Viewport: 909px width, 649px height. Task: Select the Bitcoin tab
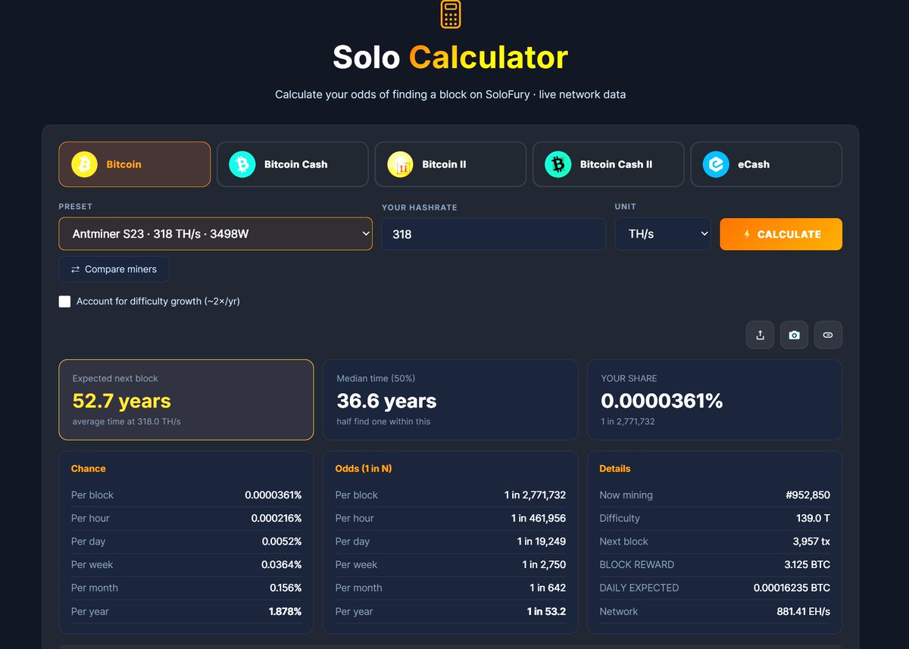coord(135,164)
